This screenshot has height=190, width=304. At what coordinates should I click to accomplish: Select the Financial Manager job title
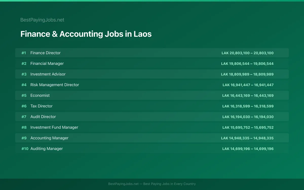[x=47, y=64]
